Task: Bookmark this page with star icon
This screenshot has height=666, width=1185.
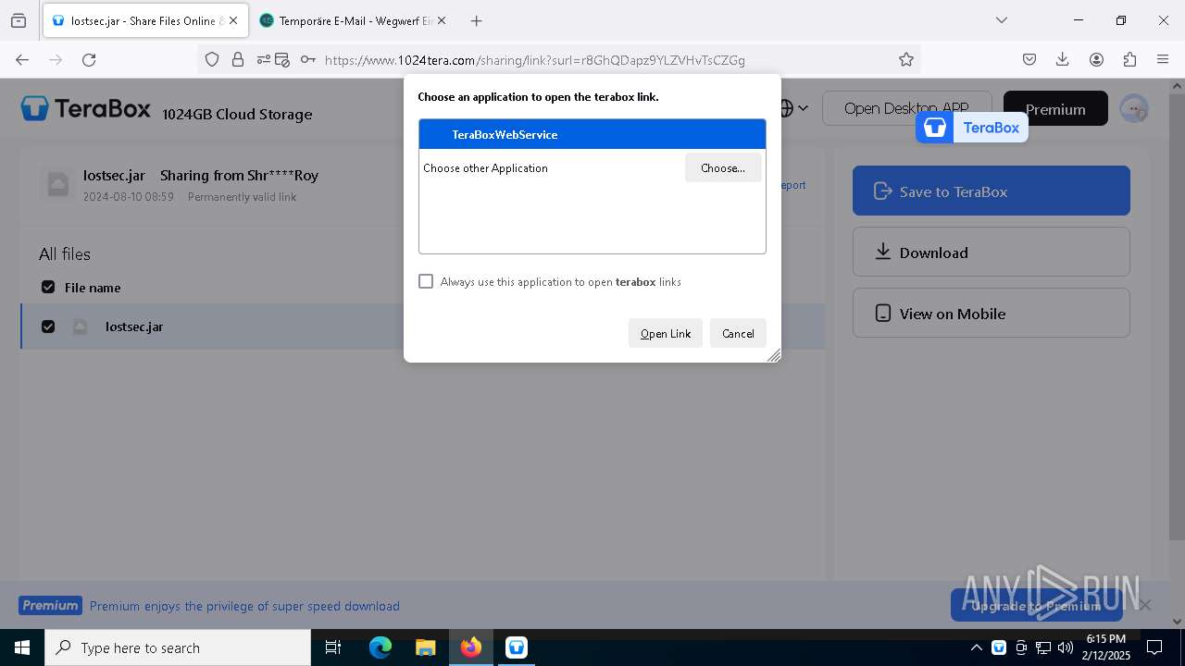Action: click(906, 59)
